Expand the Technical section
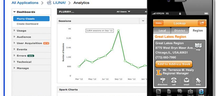The height and width of the screenshot is (96, 220). coord(31,62)
